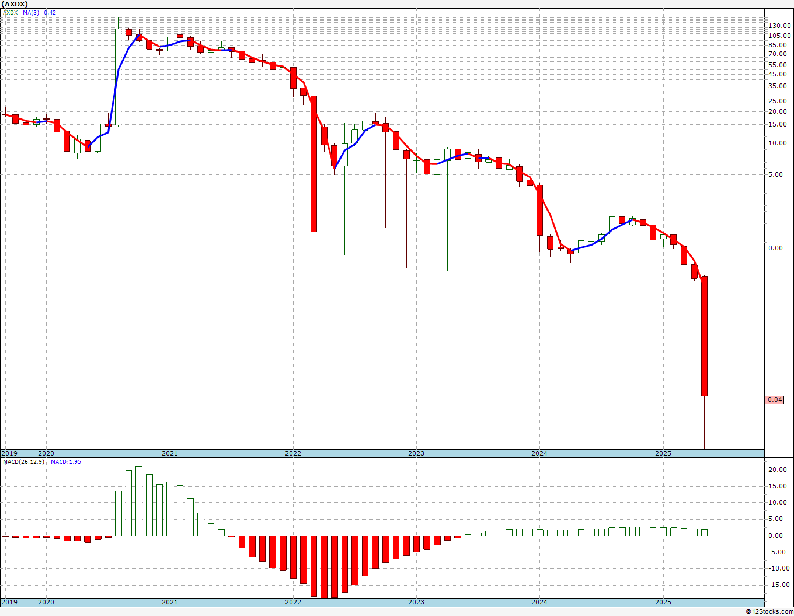Click 2023 on the price chart time axis
The image size is (794, 616).
click(416, 453)
